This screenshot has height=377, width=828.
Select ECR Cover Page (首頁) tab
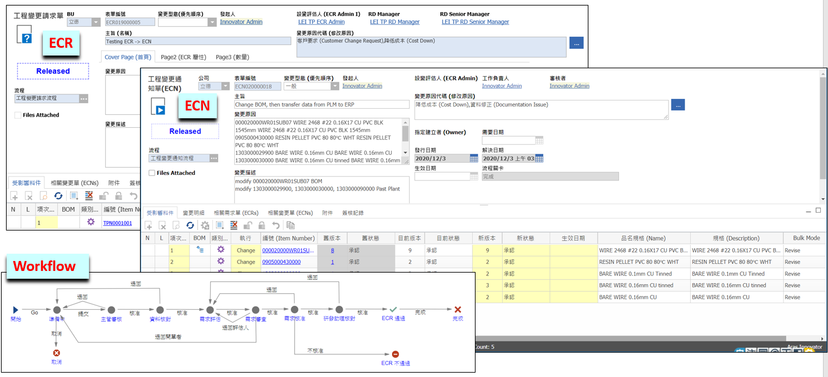[x=128, y=57]
